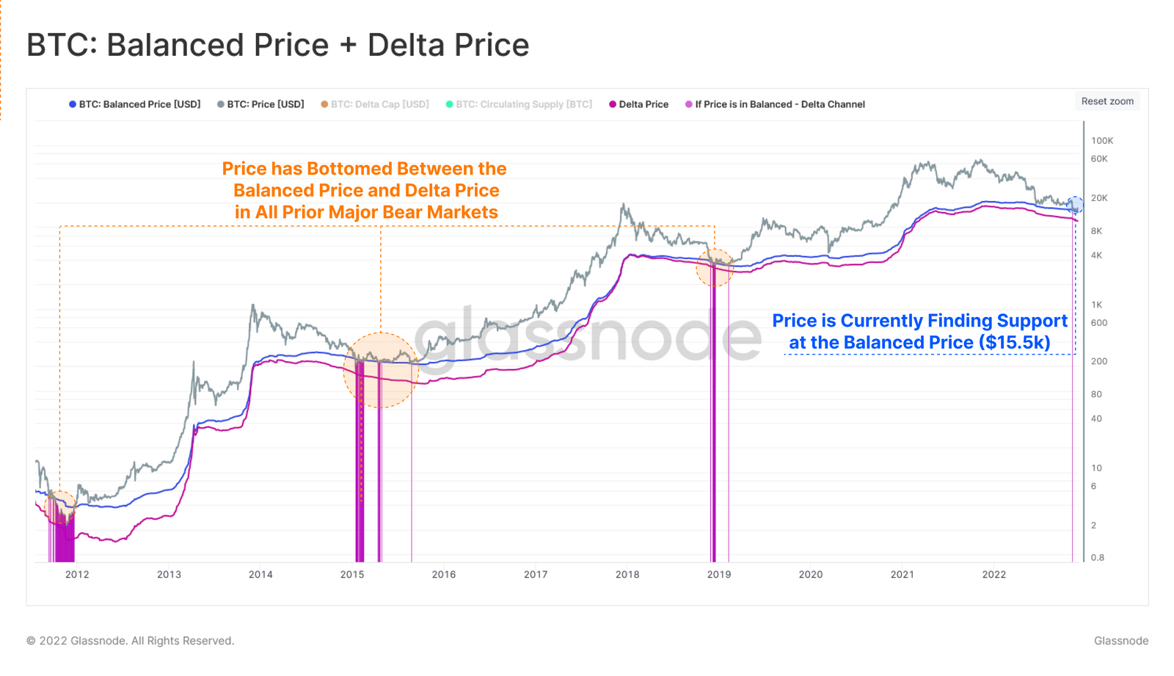Click the Reset zoom button
1174x676 pixels.
pos(1107,101)
